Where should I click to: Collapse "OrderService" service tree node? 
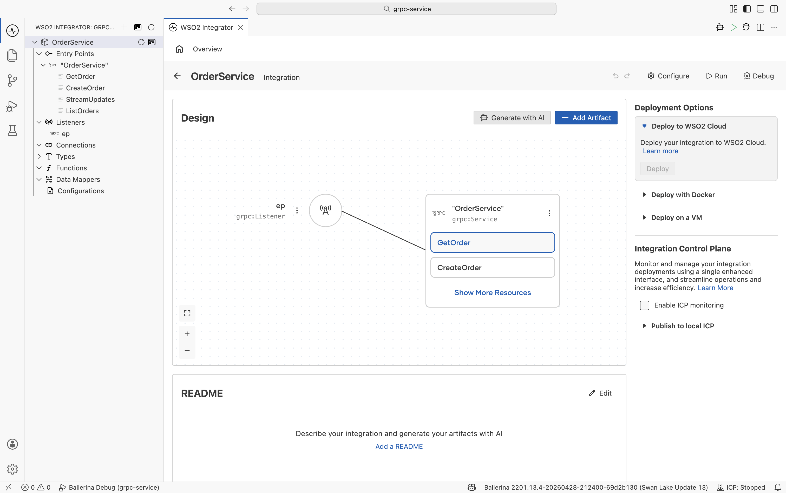43,65
